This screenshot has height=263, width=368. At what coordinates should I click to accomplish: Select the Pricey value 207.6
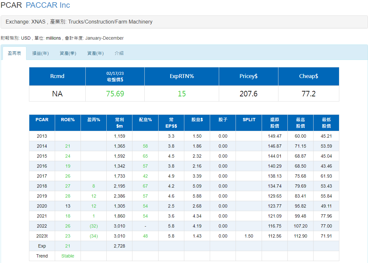coord(248,94)
